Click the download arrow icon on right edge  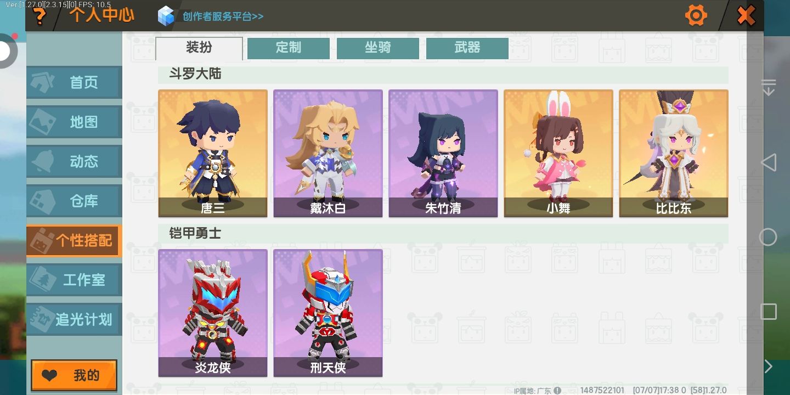[769, 87]
